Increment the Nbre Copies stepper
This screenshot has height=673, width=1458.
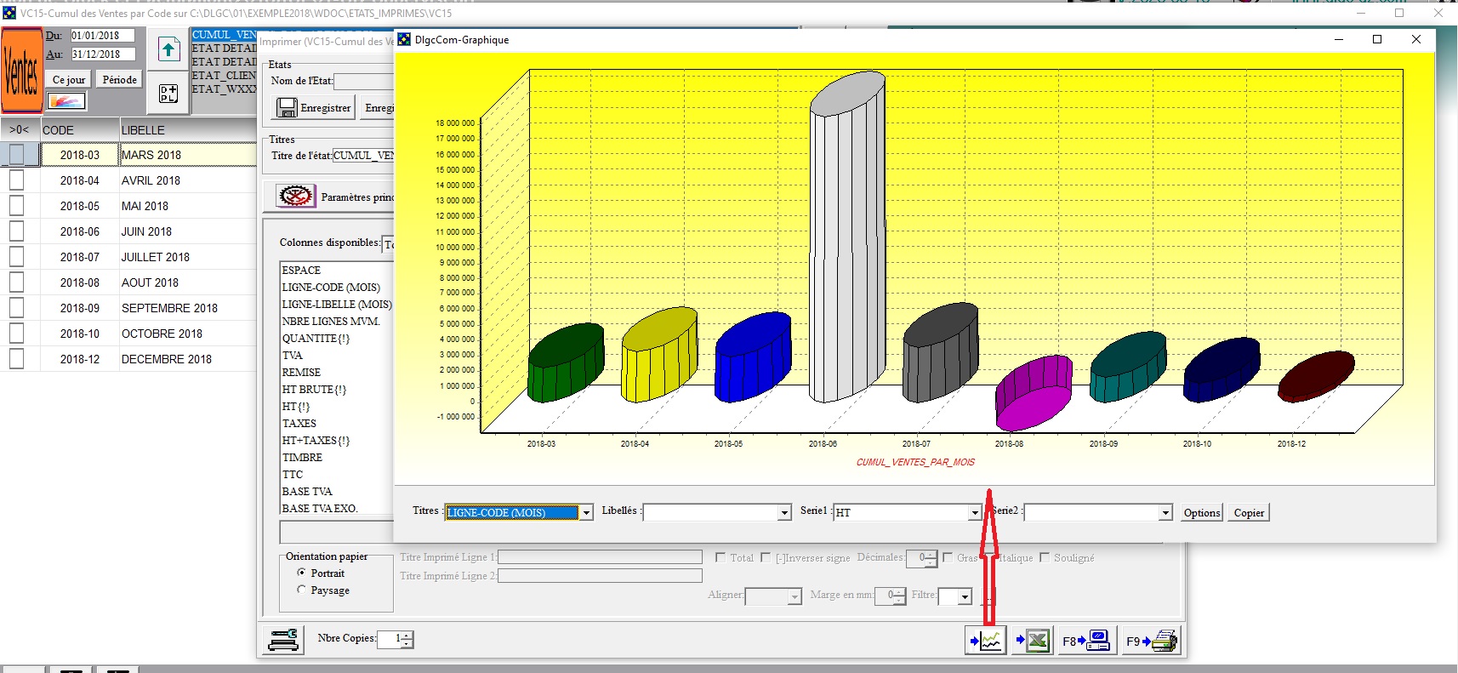point(407,635)
